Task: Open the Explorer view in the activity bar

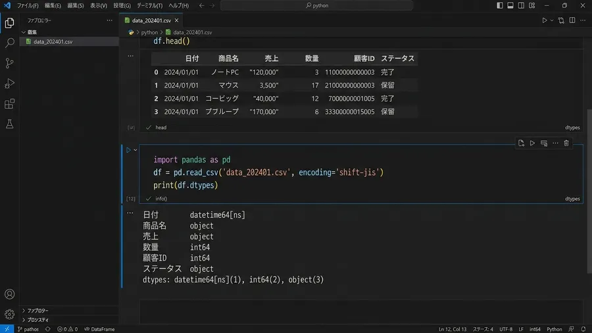Action: pos(9,23)
